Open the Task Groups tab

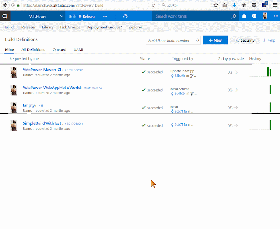tap(70, 27)
